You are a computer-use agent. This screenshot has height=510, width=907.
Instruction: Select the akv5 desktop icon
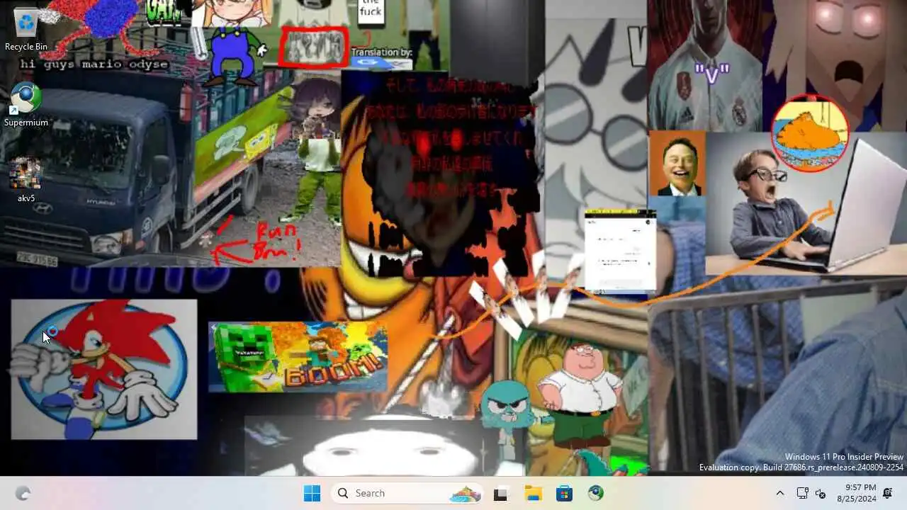(x=26, y=181)
